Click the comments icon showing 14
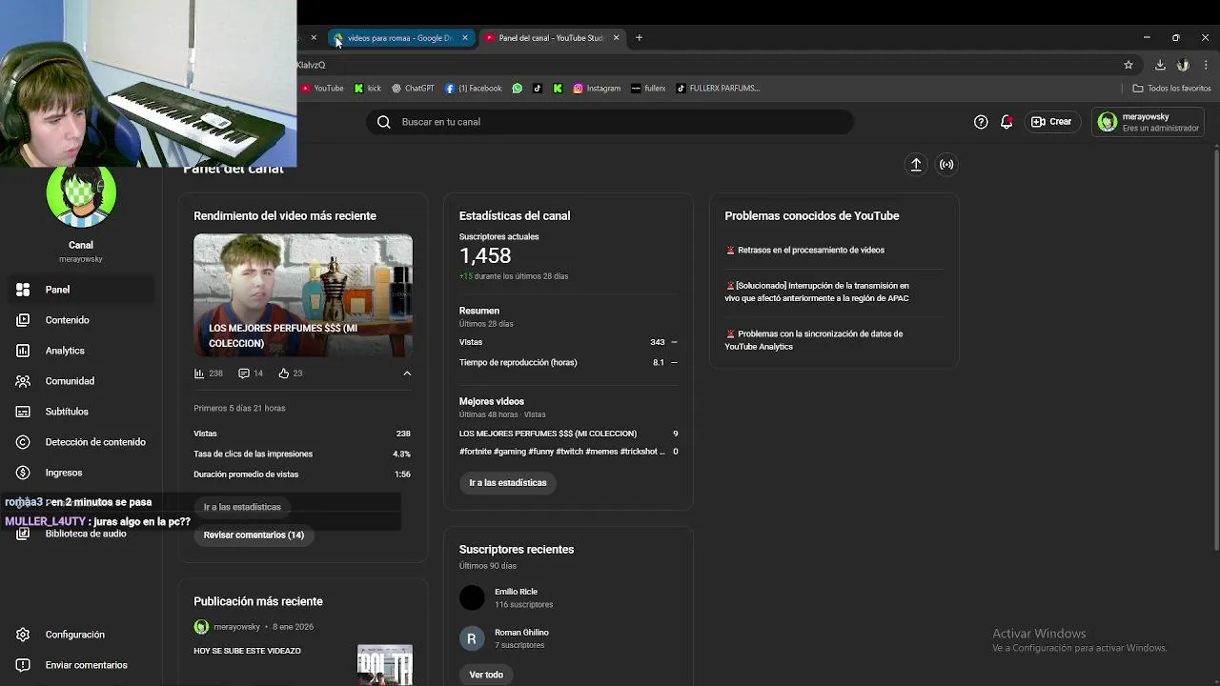Image resolution: width=1220 pixels, height=686 pixels. [x=244, y=373]
